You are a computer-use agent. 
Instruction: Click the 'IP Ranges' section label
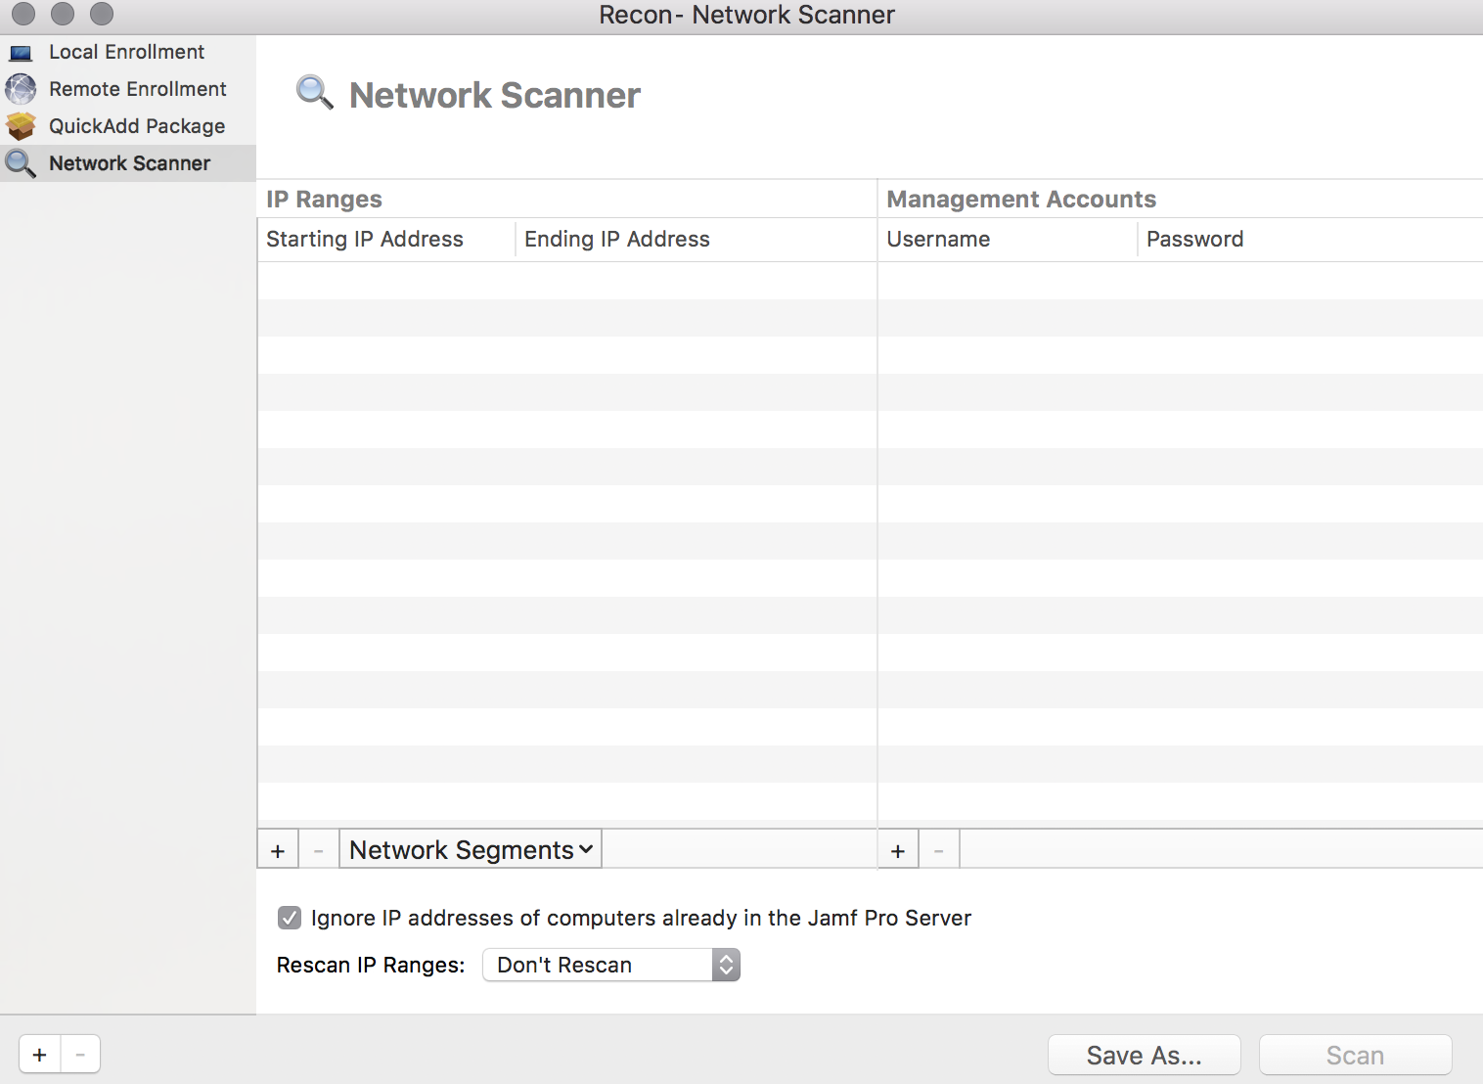pyautogui.click(x=324, y=199)
